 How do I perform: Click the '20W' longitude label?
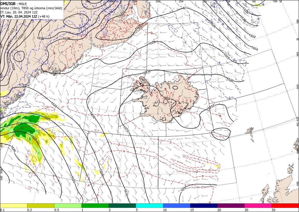click(x=158, y=1)
